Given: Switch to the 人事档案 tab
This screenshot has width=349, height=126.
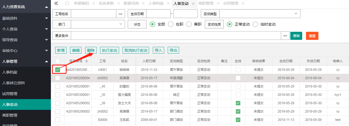Looking at the screenshot, I should pyautogui.click(x=156, y=3).
